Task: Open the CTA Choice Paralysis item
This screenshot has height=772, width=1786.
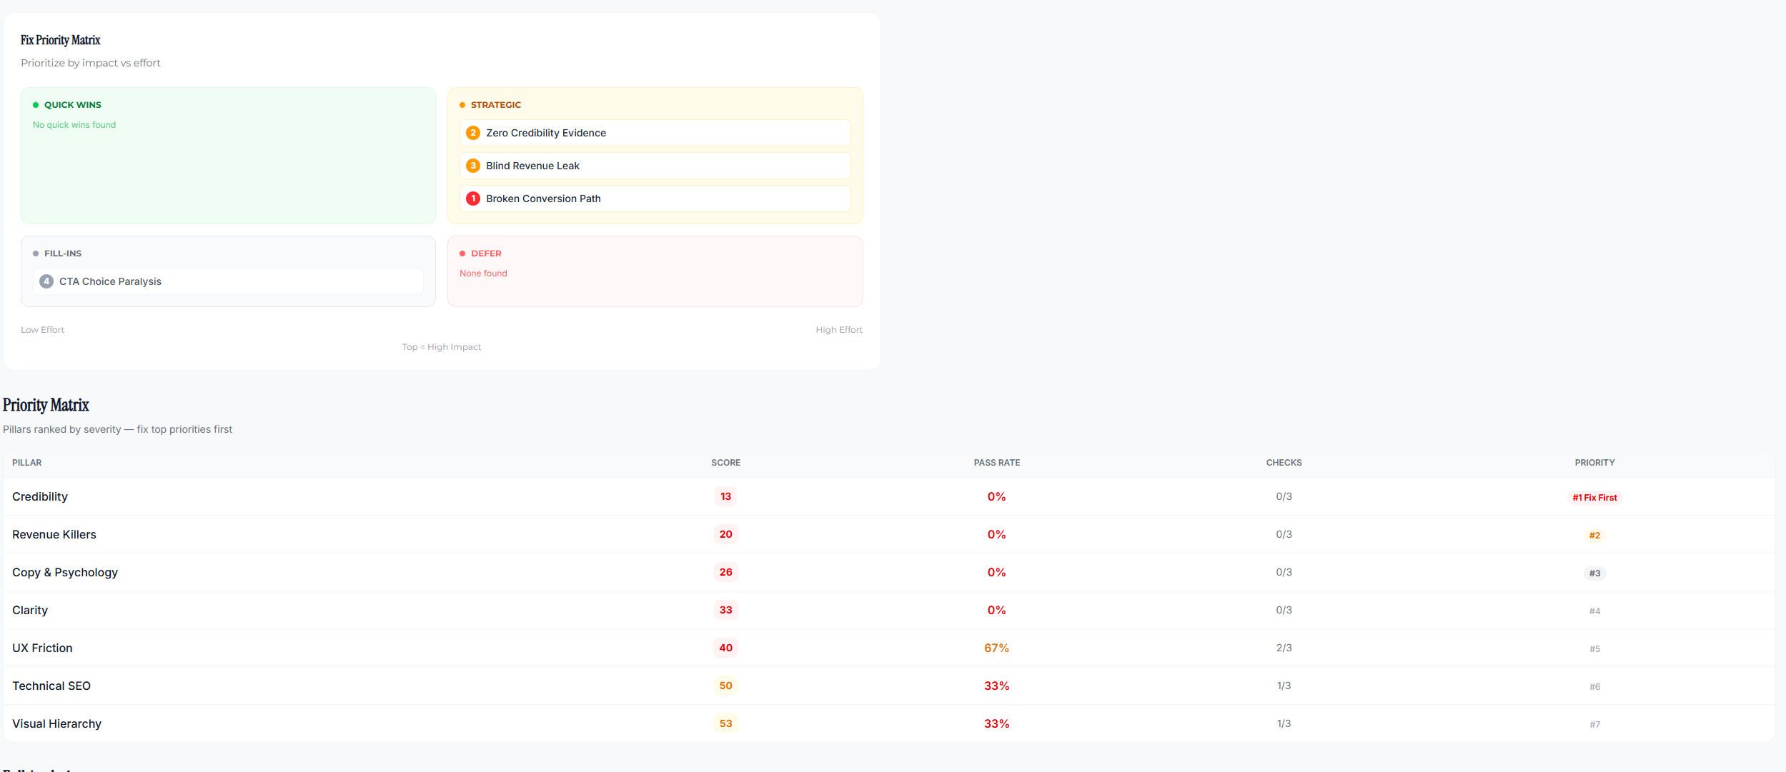Action: tap(227, 281)
